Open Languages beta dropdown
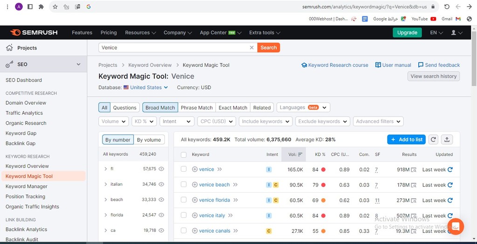 click(303, 107)
